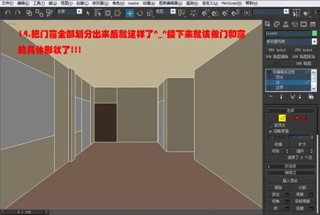The height and width of the screenshot is (215, 320).
Task: Toggle the Window/Crossing selection icon
Action: click(117, 13)
